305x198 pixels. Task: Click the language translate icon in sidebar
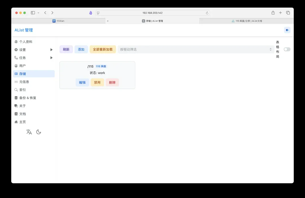(x=29, y=132)
